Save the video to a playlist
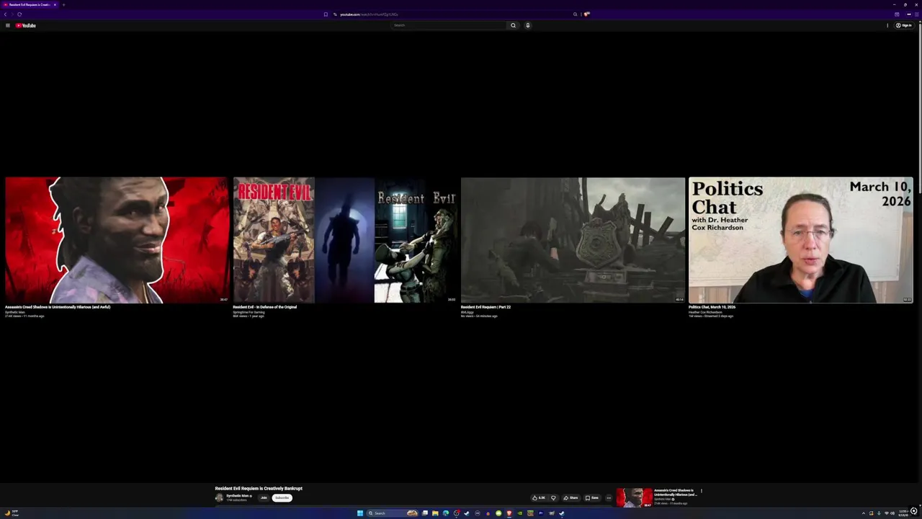 tap(592, 497)
